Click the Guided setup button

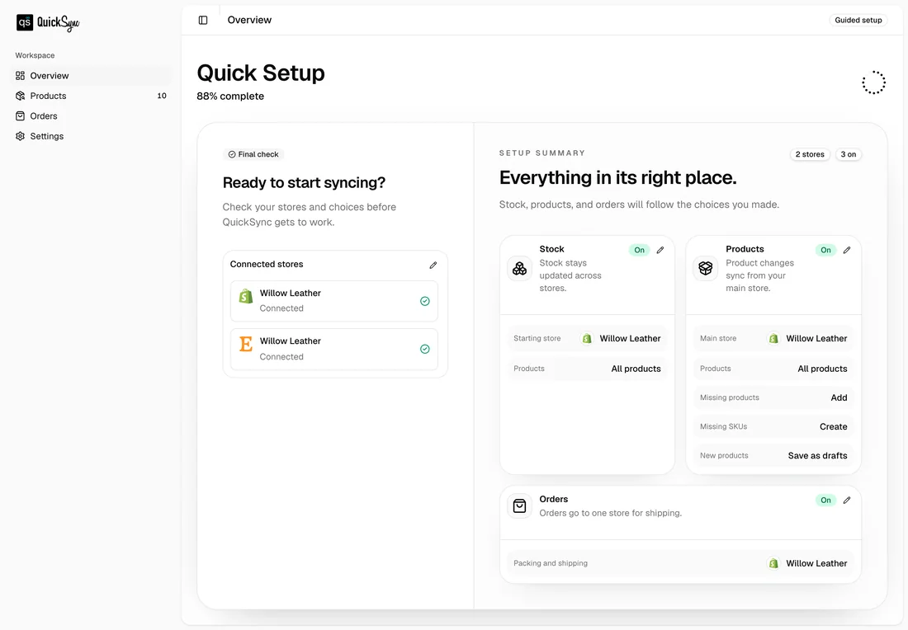[858, 21]
